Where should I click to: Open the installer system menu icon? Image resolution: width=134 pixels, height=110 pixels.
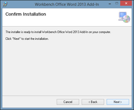[x=5, y=4]
